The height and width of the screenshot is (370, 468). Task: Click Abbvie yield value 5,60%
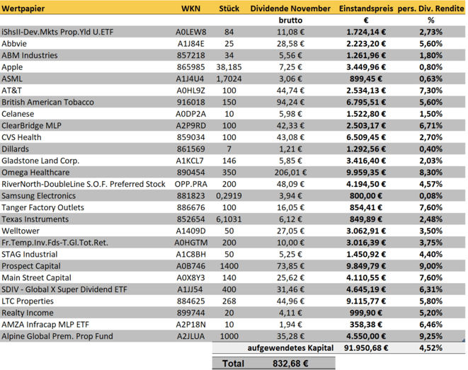pos(430,44)
